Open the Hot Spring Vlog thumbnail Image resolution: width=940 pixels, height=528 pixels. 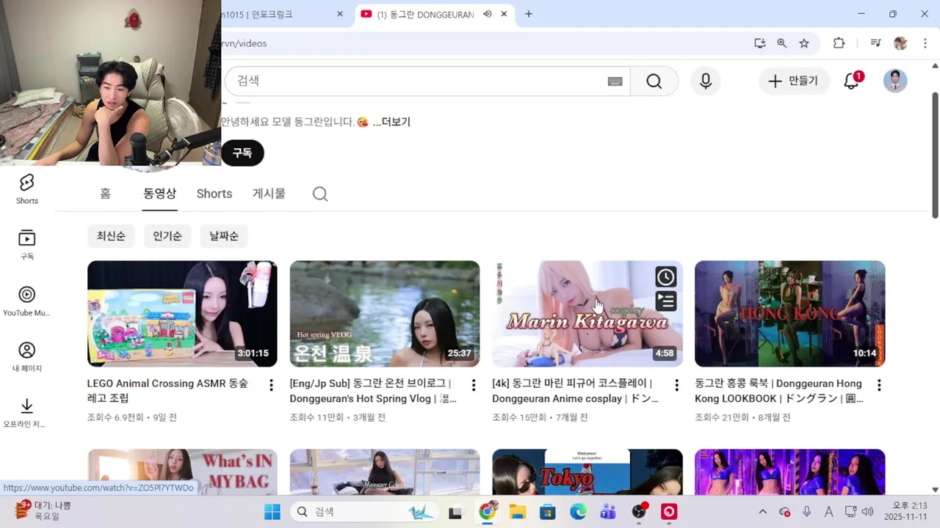tap(385, 314)
